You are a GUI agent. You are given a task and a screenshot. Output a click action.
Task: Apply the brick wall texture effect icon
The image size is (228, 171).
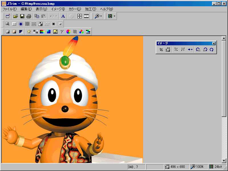point(47,24)
